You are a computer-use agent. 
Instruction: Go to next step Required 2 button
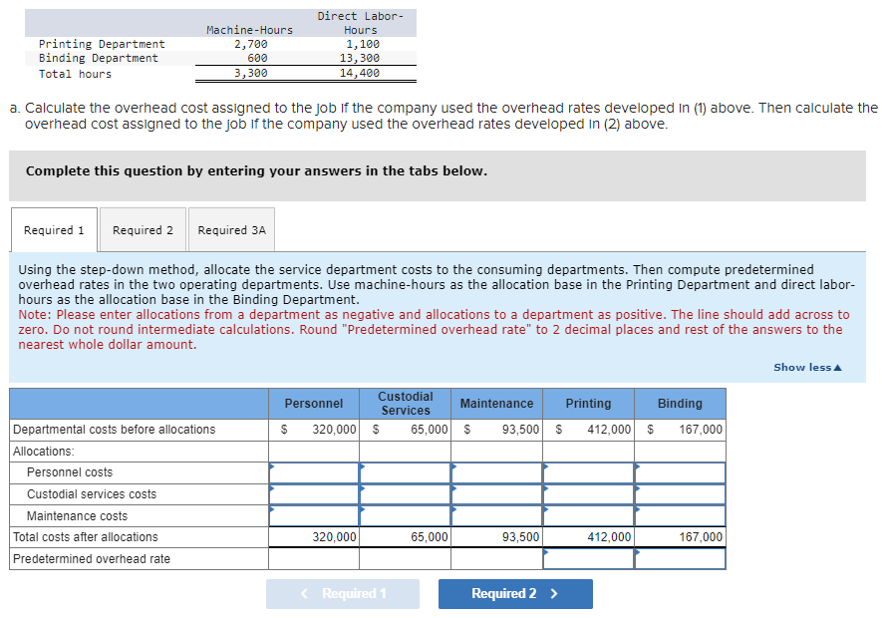[515, 594]
